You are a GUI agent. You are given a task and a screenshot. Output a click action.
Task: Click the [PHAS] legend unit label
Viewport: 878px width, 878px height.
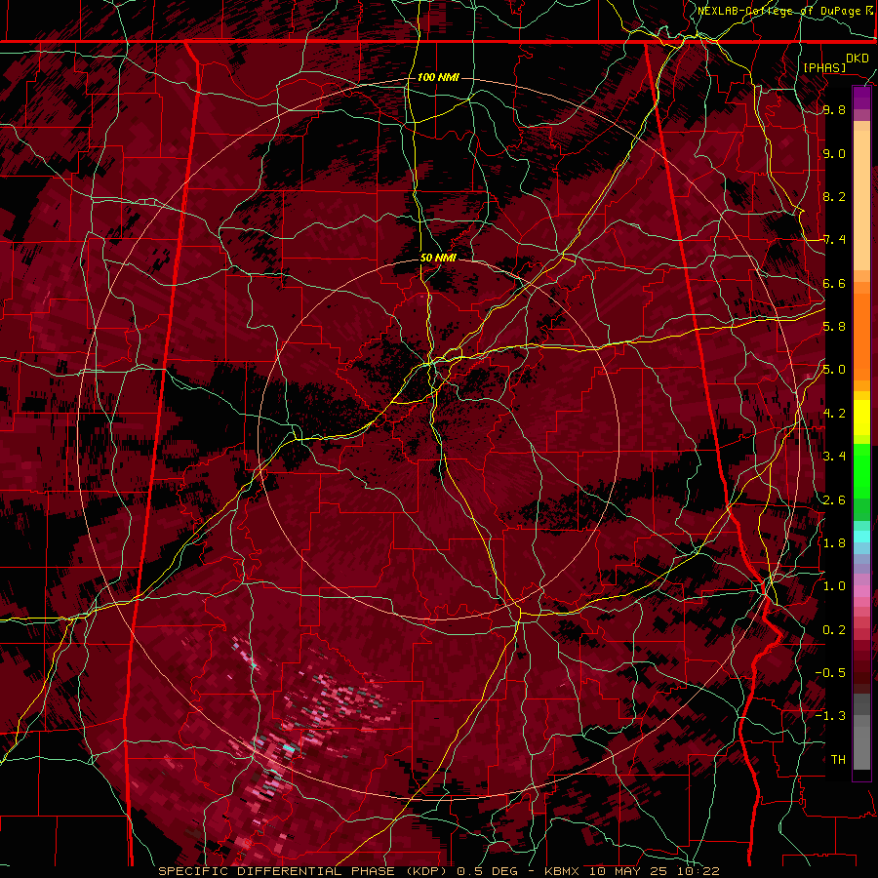point(824,67)
